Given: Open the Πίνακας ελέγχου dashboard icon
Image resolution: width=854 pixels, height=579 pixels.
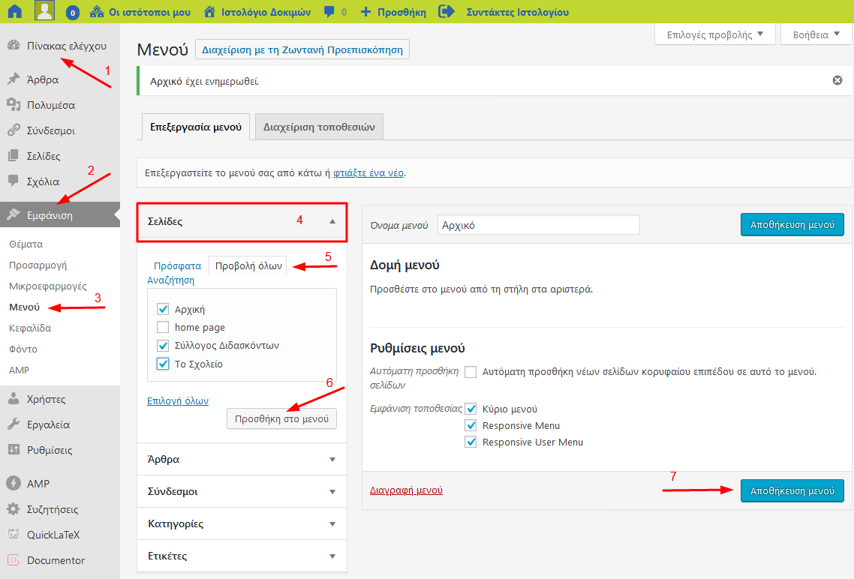Looking at the screenshot, I should pyautogui.click(x=13, y=45).
